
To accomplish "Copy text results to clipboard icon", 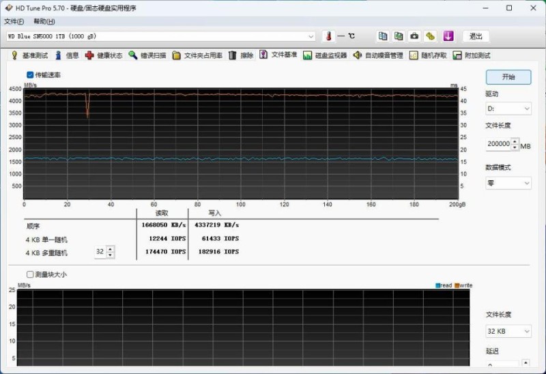I will pyautogui.click(x=383, y=36).
